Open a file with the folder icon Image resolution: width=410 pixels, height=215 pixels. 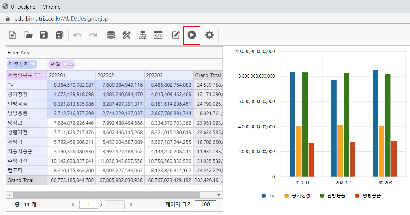29,35
